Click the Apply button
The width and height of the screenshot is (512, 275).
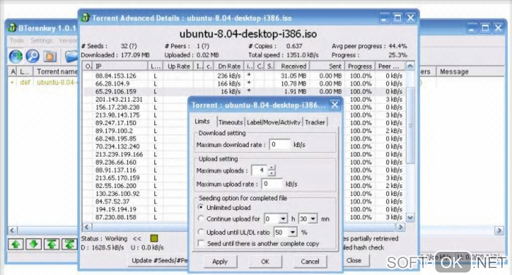pos(220,261)
